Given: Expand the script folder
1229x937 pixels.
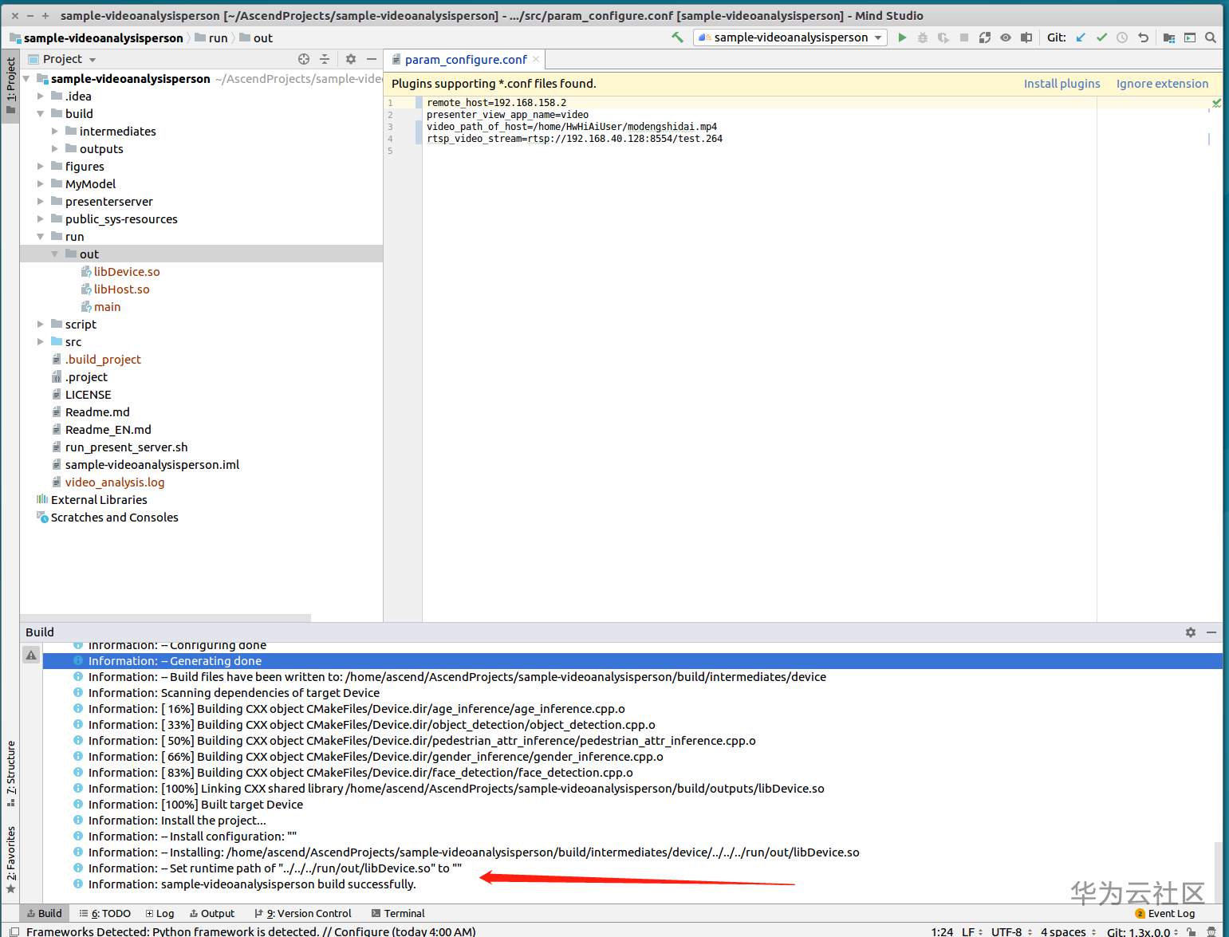Looking at the screenshot, I should point(41,325).
